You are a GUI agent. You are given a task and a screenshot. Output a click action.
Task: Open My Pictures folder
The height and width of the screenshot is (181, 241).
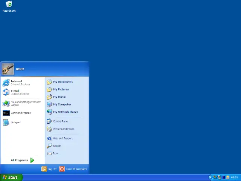[67, 89]
